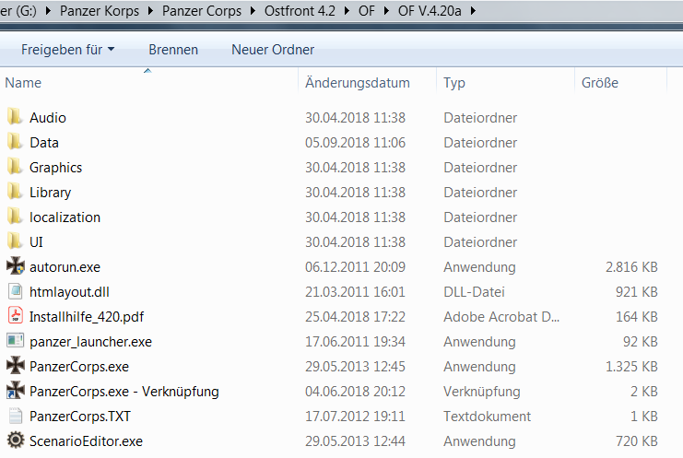The width and height of the screenshot is (683, 458).
Task: Click the 720 KB size value
Action: coord(637,440)
